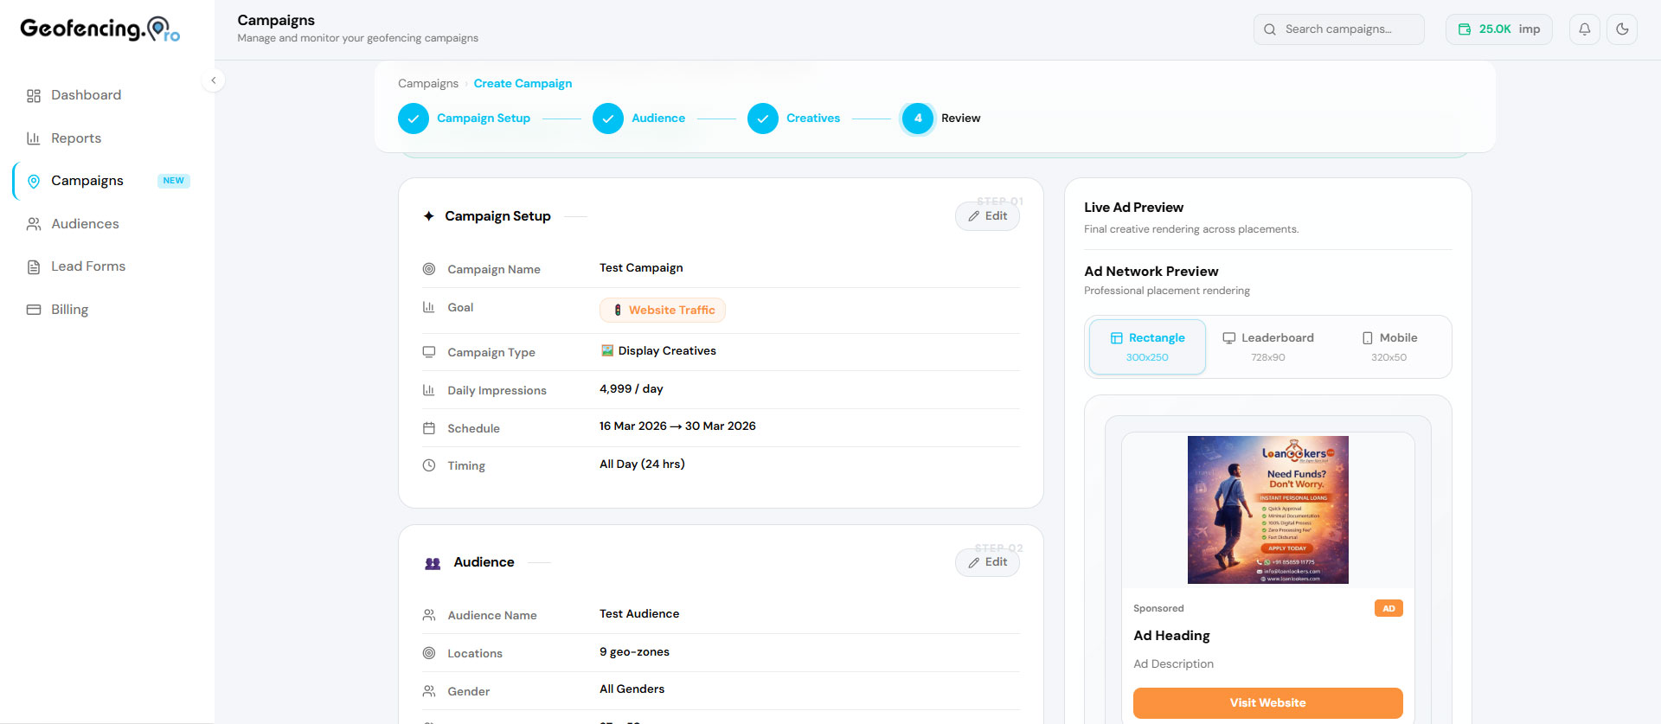Click the Website Traffic goal badge
This screenshot has width=1661, height=724.
tap(663, 311)
